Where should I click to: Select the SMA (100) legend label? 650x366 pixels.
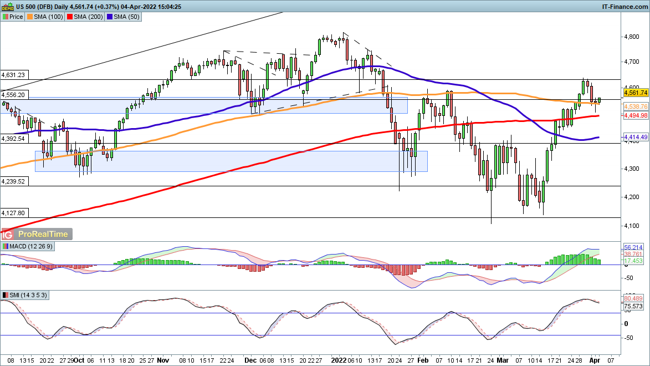[49, 17]
